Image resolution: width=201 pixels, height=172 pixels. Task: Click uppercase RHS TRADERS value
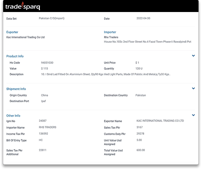[x=47, y=127]
